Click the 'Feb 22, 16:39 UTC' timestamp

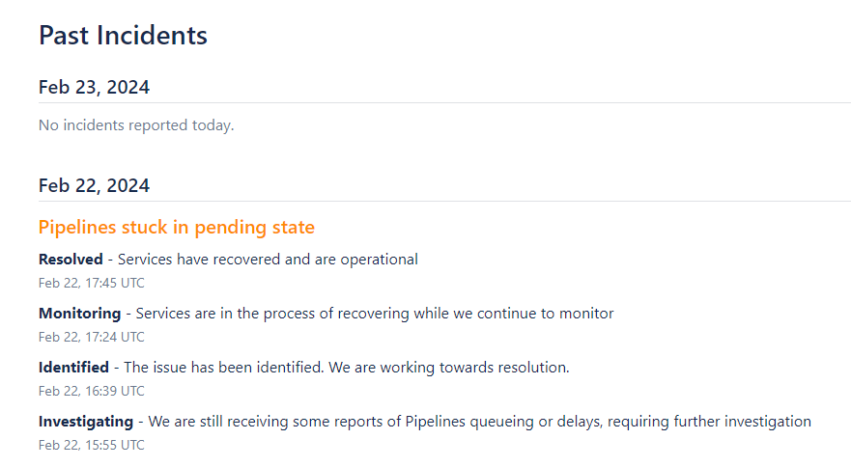pos(91,391)
